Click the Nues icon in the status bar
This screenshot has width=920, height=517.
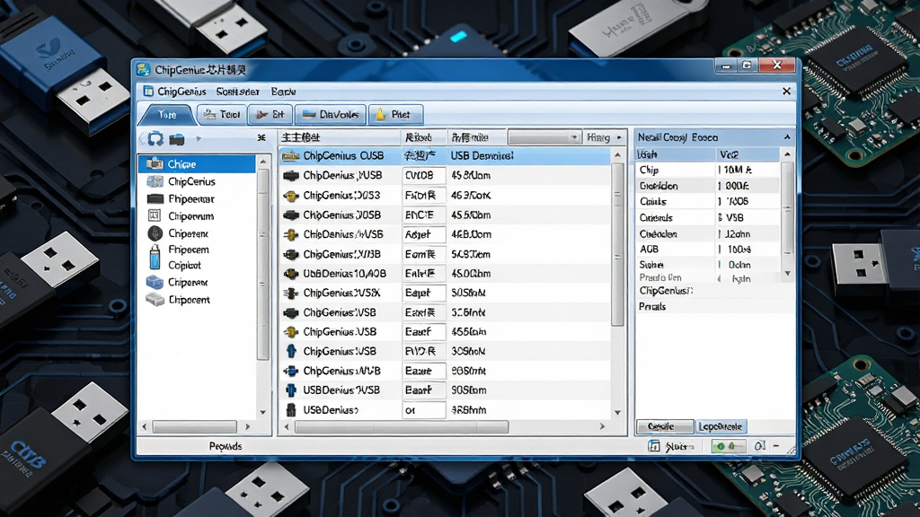(x=654, y=446)
